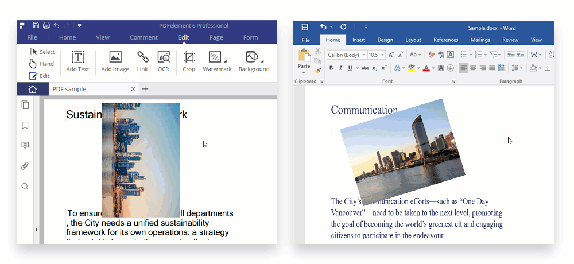This screenshot has height=264, width=574.
Task: Open the File menu in PDFelement
Action: (32, 37)
